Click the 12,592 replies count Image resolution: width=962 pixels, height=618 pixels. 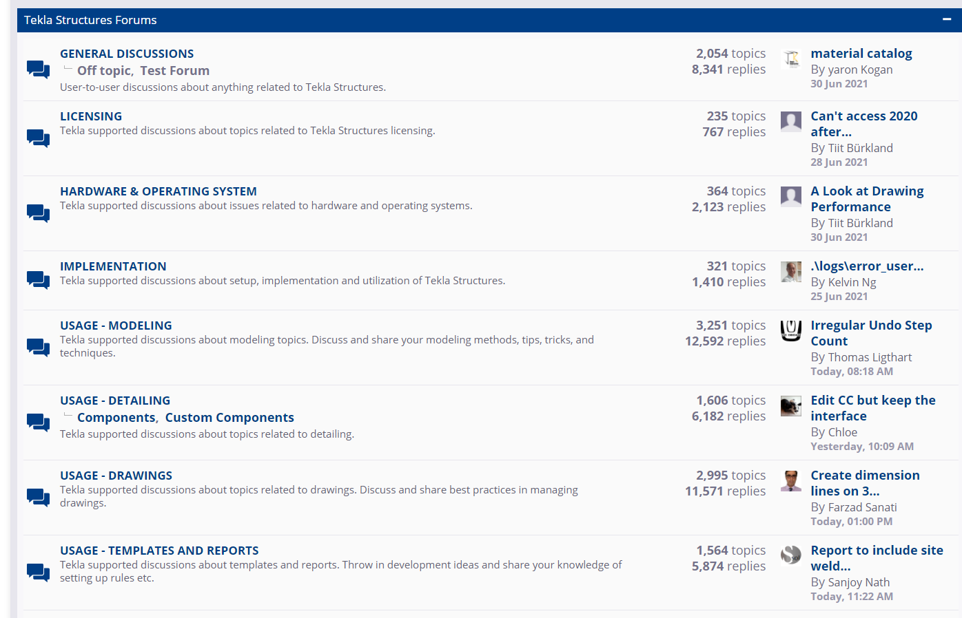pos(725,341)
